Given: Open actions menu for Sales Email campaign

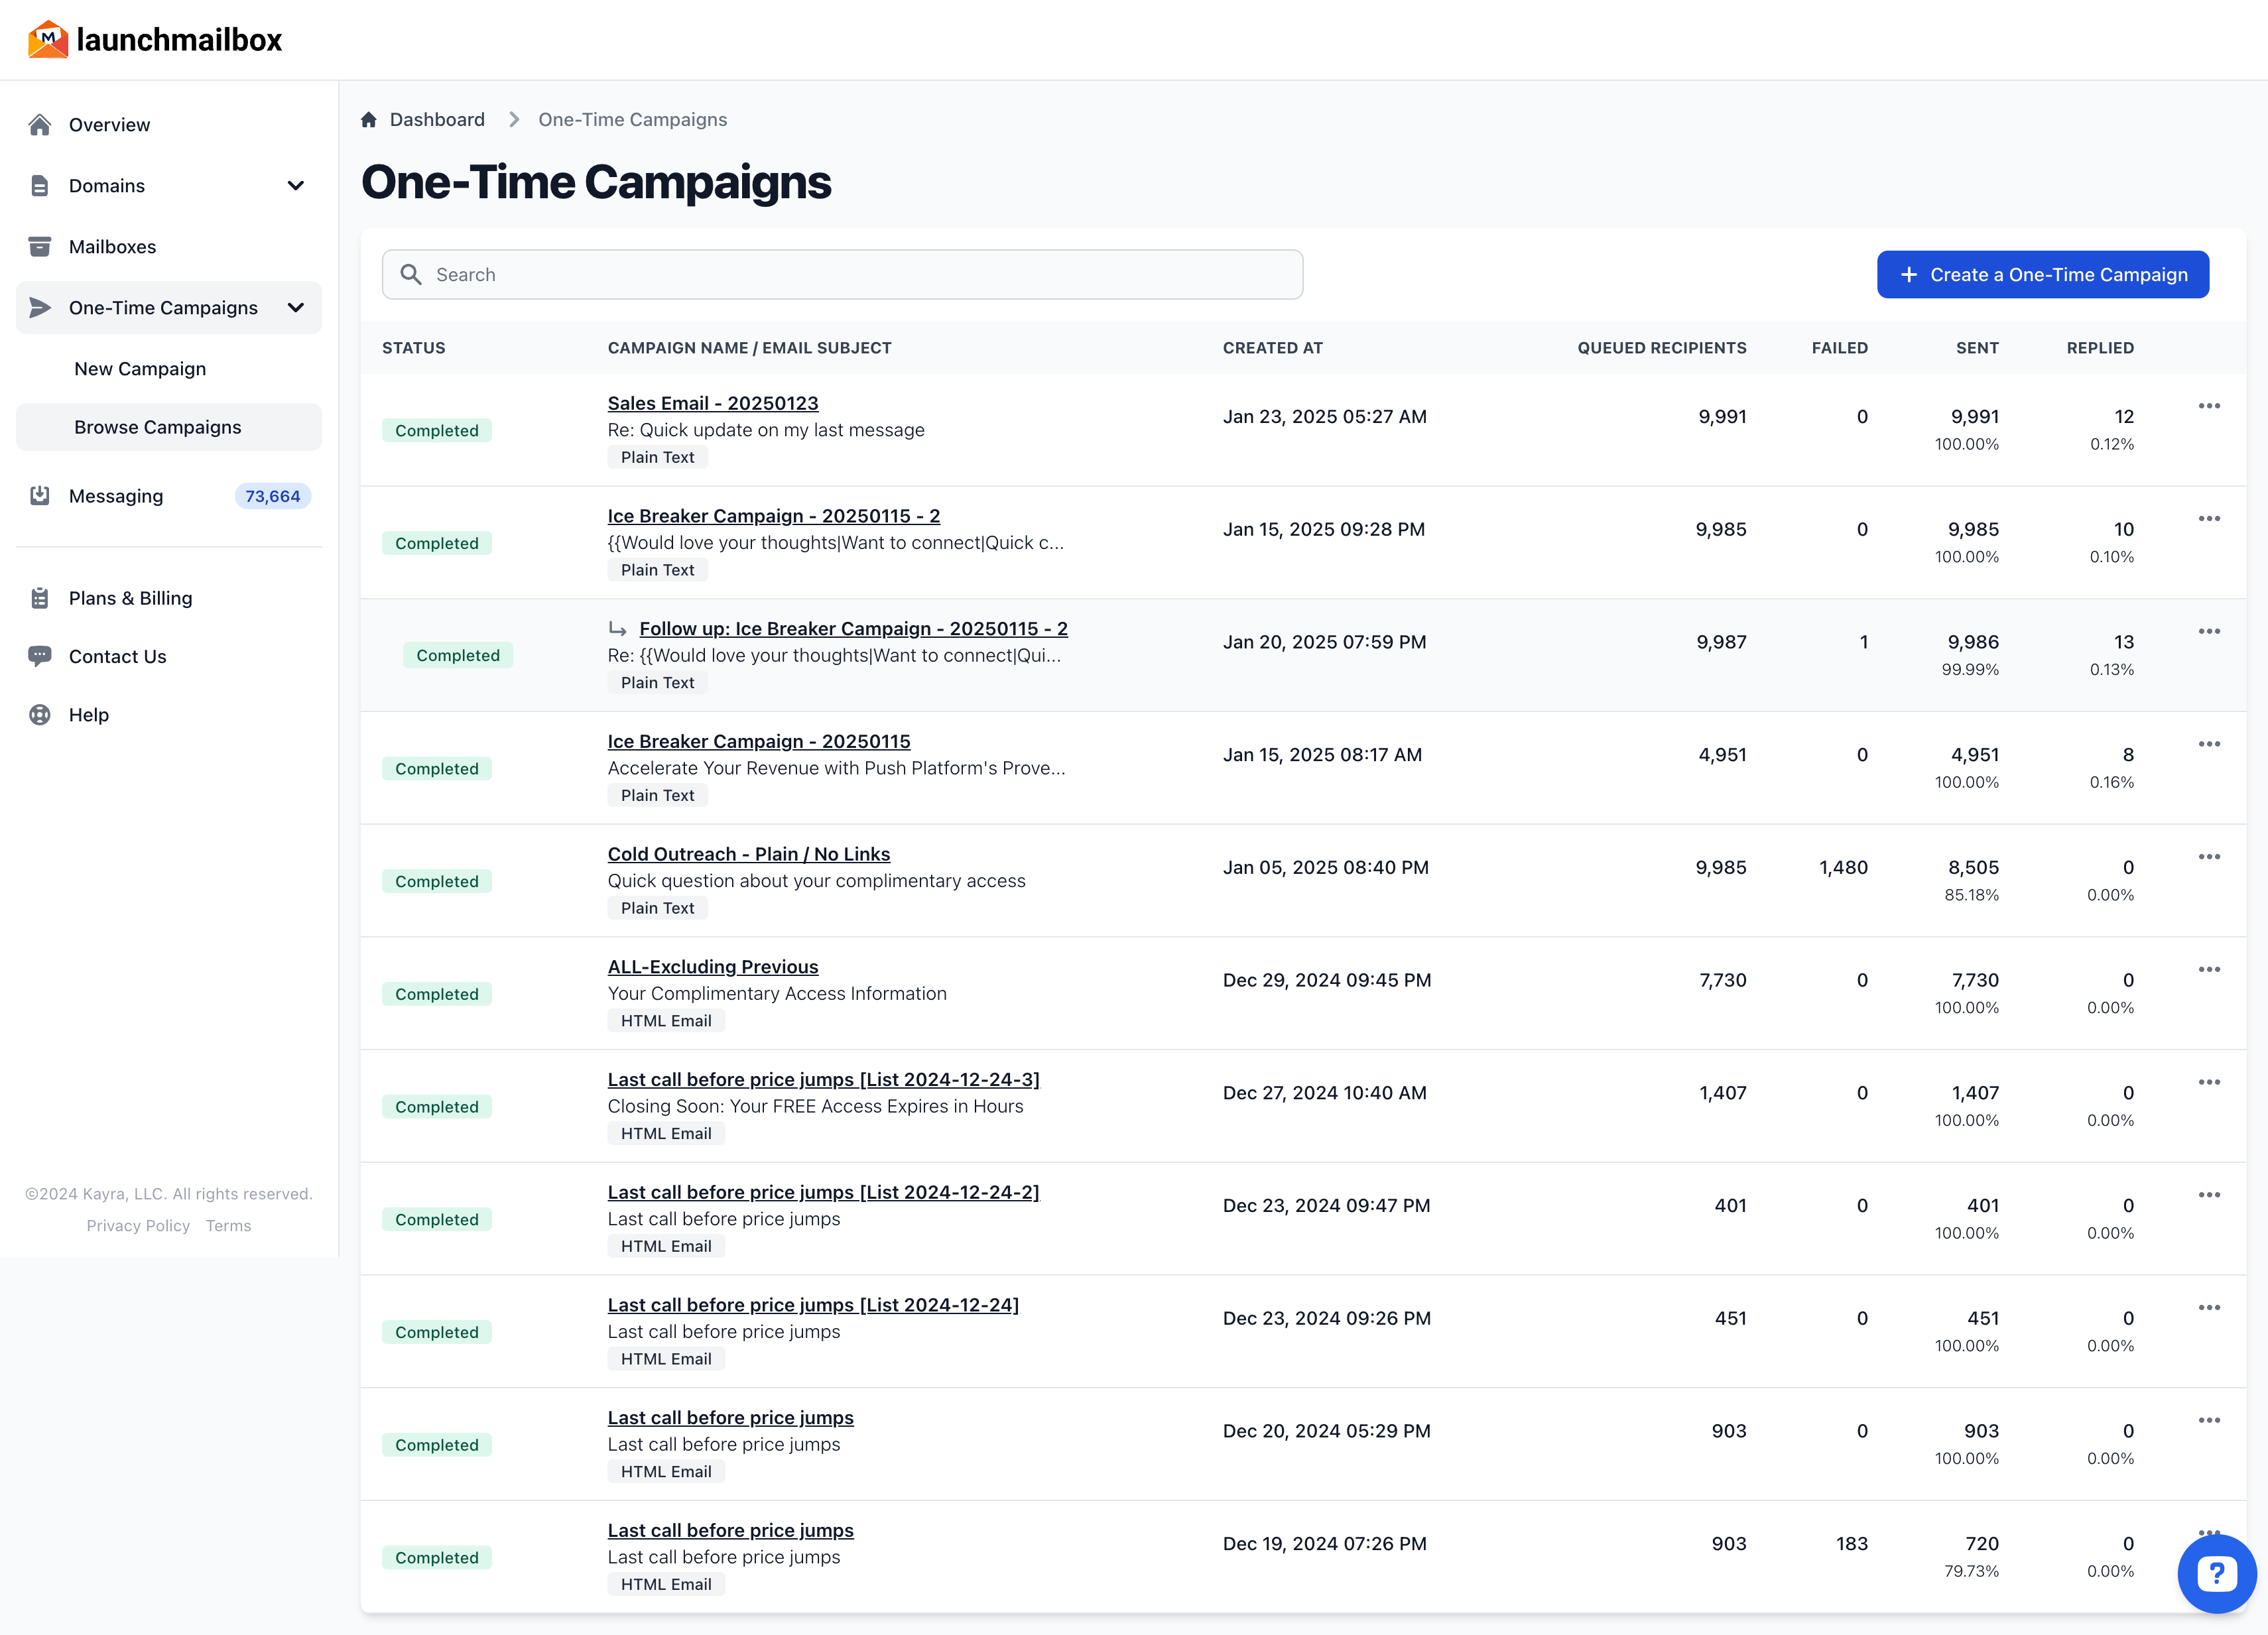Looking at the screenshot, I should coord(2210,406).
